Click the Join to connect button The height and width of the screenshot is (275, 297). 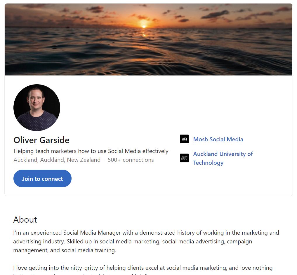[x=42, y=178]
